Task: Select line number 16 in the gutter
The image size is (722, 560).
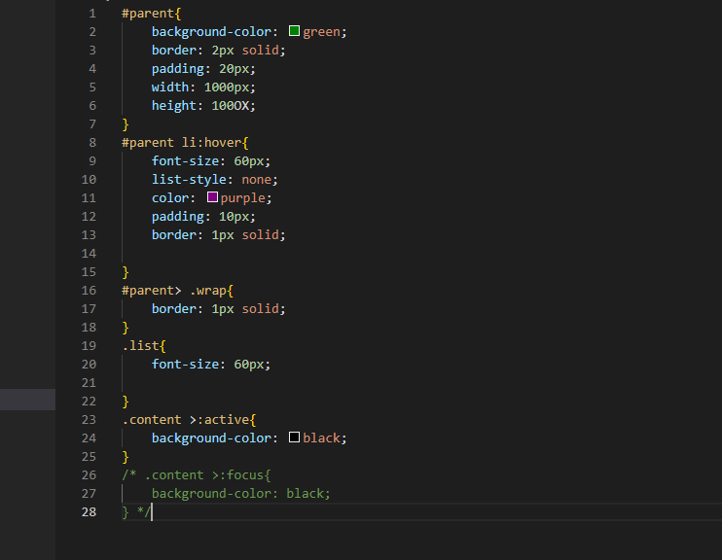Action: (90, 291)
